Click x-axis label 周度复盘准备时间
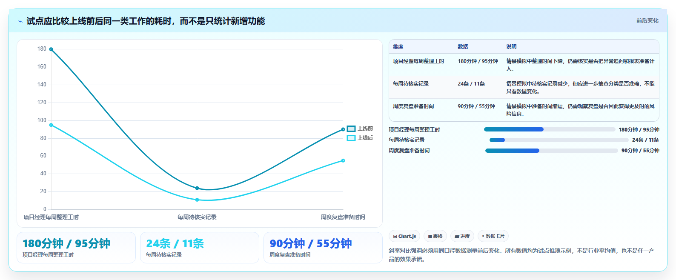676x280 pixels. tap(343, 217)
